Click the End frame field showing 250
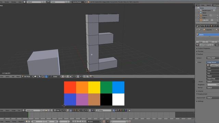The width and height of the screenshot is (219, 123). point(52,122)
